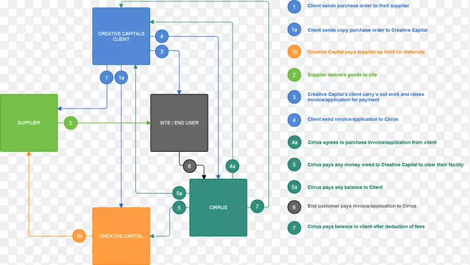Select the green 2 circle on the supplier arrow

coord(70,123)
